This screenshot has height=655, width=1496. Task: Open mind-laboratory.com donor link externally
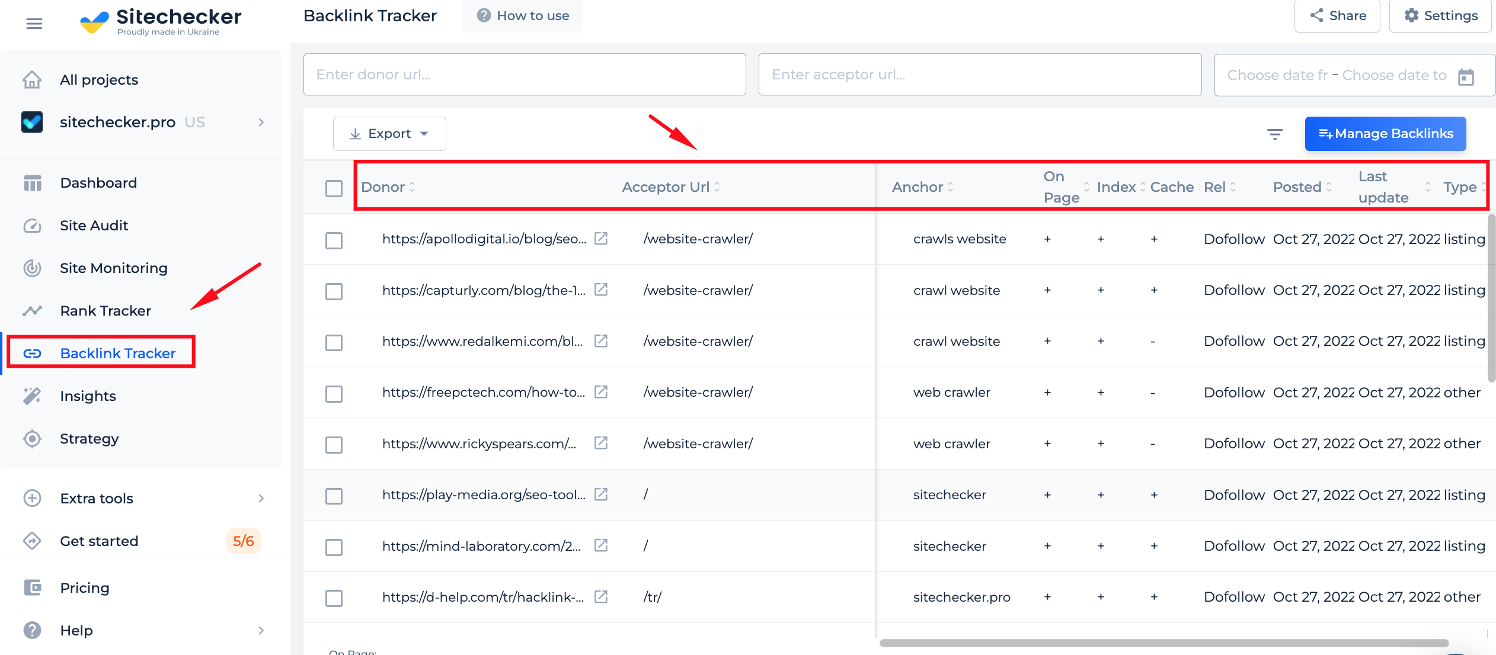601,545
